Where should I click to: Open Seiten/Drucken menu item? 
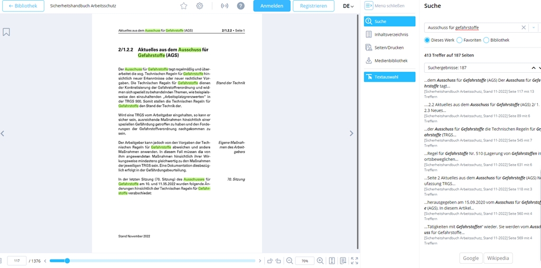389,47
